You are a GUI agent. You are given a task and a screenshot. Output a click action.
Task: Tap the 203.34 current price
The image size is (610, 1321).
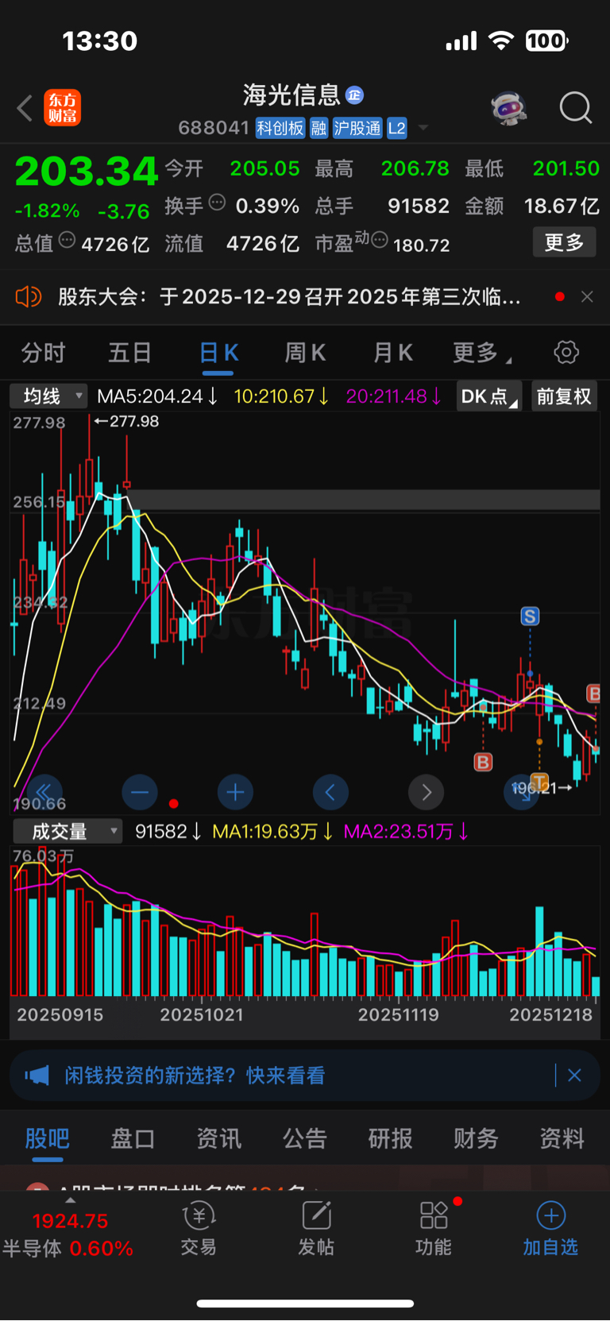pyautogui.click(x=87, y=172)
